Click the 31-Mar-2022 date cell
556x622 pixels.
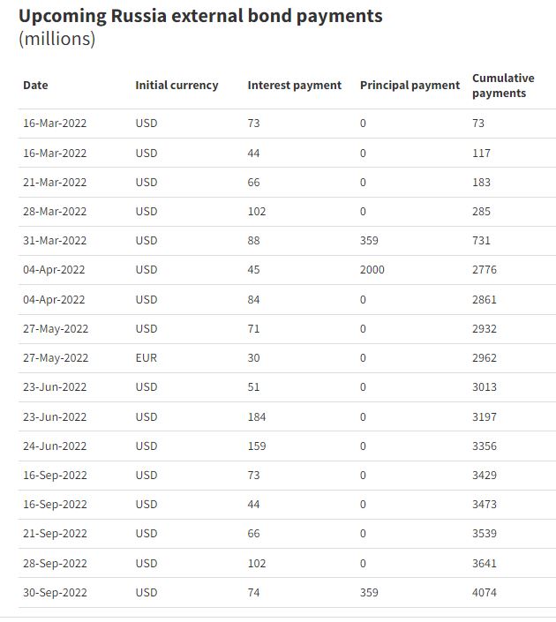(55, 241)
